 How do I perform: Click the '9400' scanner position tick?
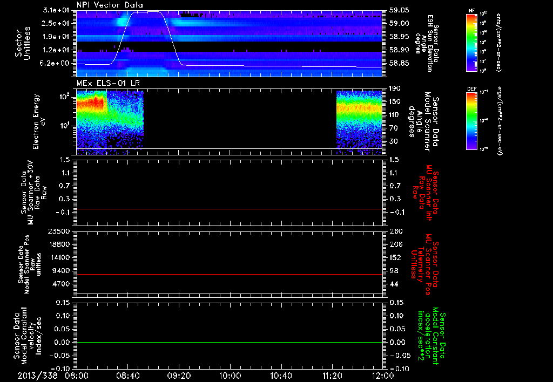(62, 271)
